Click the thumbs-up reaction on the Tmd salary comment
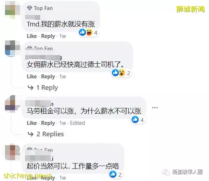Viewport: 209px width, 181px height. [x=82, y=32]
